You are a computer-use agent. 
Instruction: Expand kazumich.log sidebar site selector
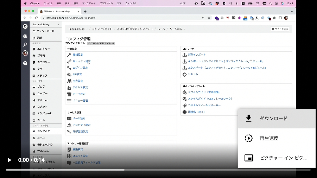[46, 24]
